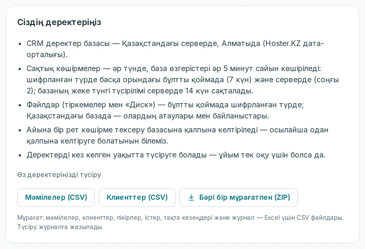The height and width of the screenshot is (249, 365).
Task: Click the Сіздің деректеріңіз heading
Action: tap(59, 22)
